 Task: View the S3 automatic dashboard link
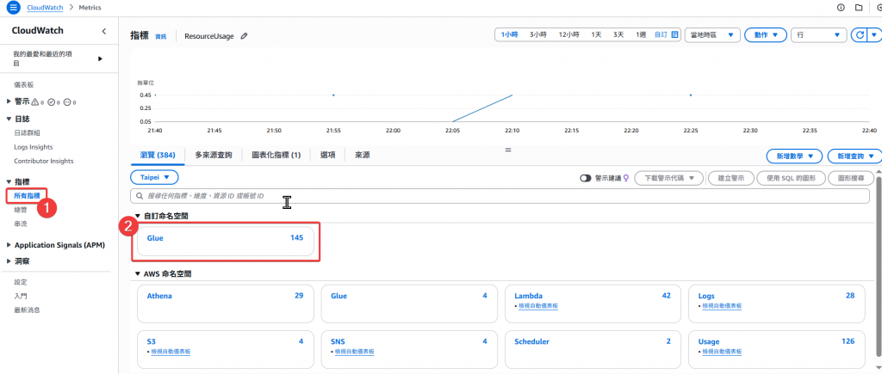point(171,352)
